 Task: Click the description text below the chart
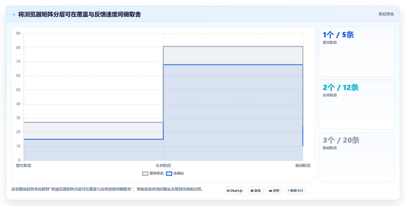click(x=107, y=189)
